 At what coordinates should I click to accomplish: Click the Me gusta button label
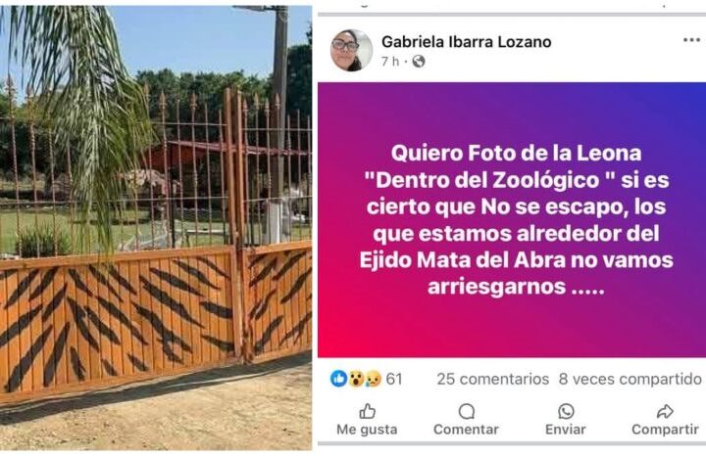click(367, 430)
